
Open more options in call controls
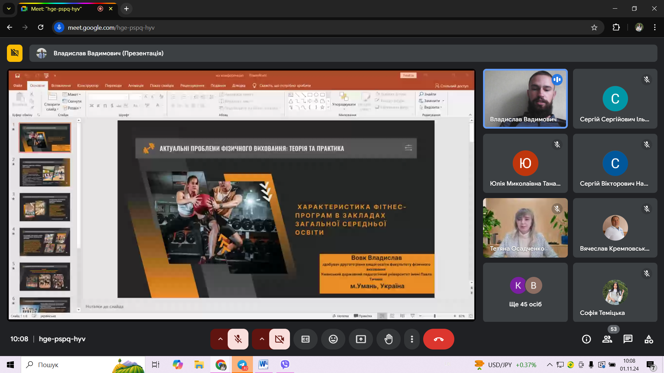(x=412, y=339)
